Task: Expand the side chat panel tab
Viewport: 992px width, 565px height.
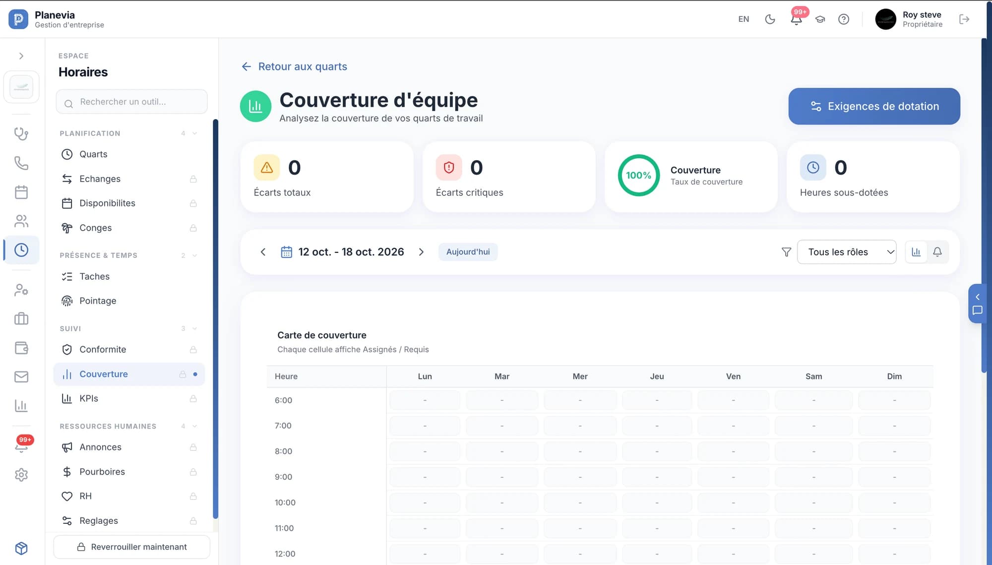Action: tap(977, 304)
